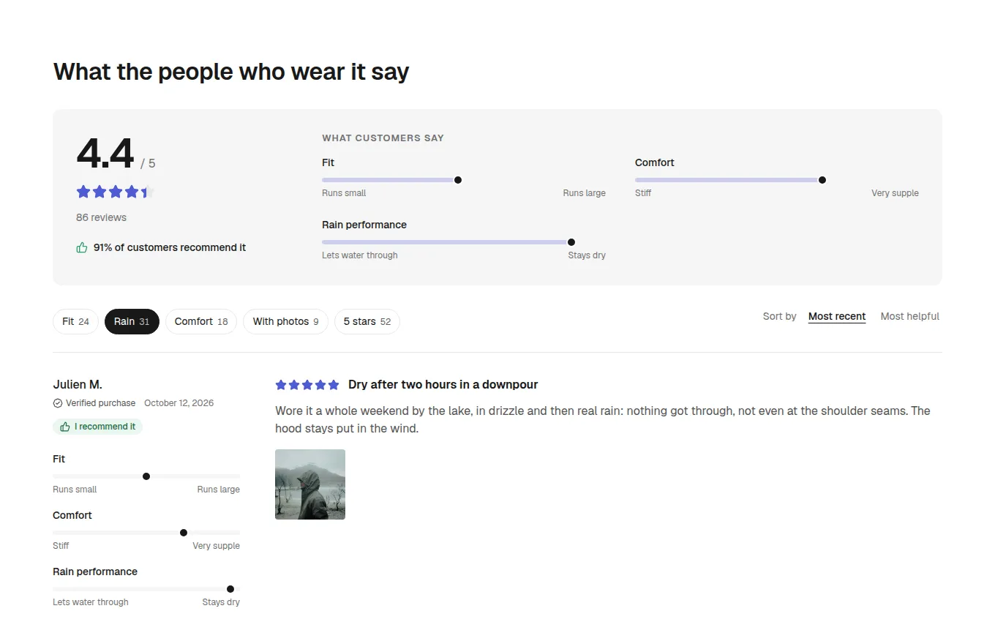
Task: Click the thumbs-up icon in I recommend it badge
Action: click(65, 427)
